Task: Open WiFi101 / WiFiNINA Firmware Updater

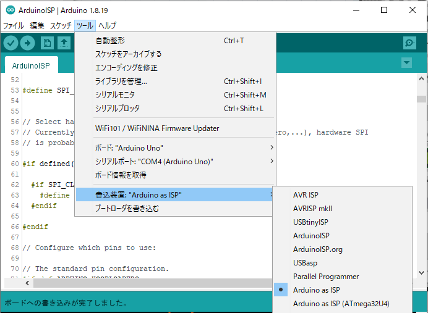Action: click(x=157, y=128)
